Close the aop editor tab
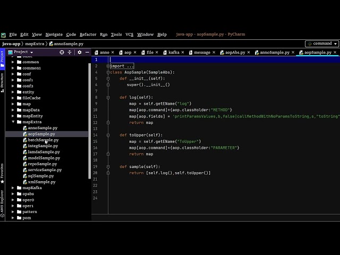The image size is (340, 255). [x=135, y=52]
